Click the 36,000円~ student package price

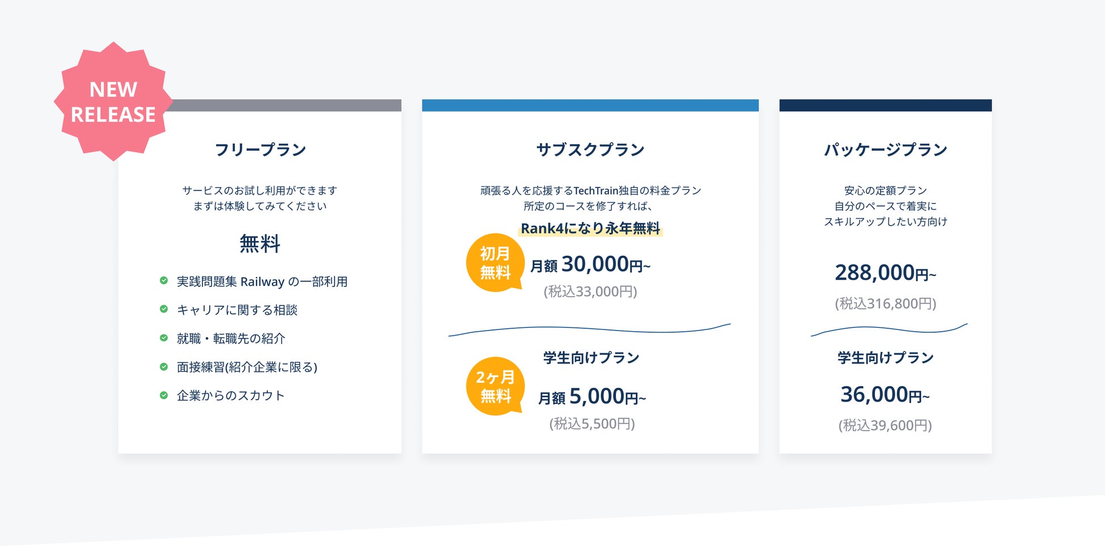885,395
